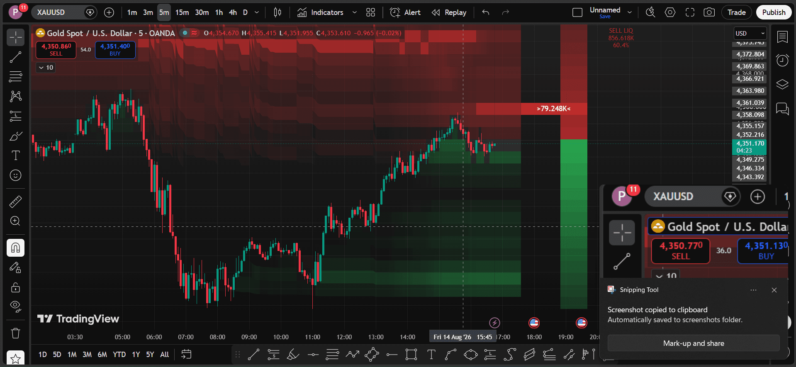Image resolution: width=796 pixels, height=367 pixels.
Task: Take a chart snapshot with camera icon
Action: coord(709,12)
